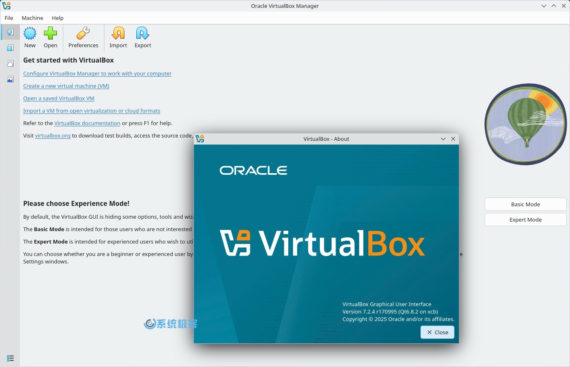Click the list icon at sidebar bottom
This screenshot has width=570, height=367.
tap(10, 358)
